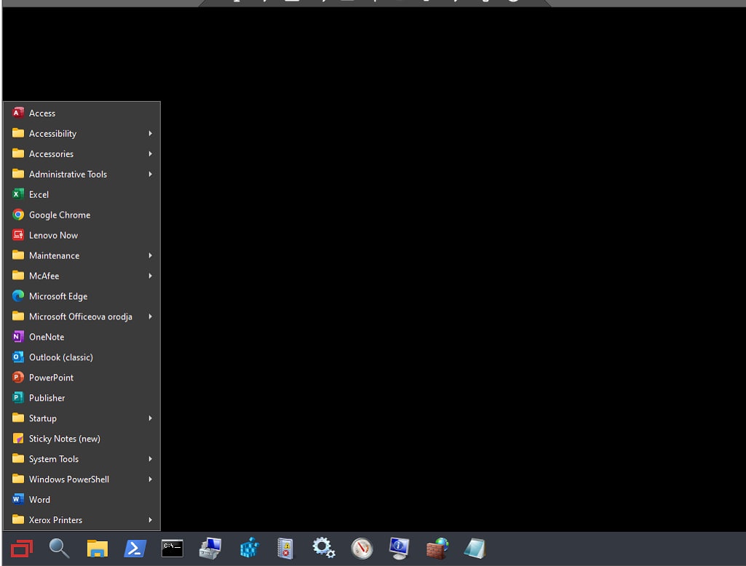Viewport: 746px width, 566px height.
Task: Expand the Administrative Tools submenu
Action: pos(82,174)
